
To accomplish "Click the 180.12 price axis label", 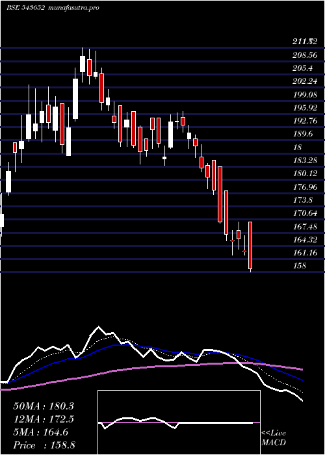I will point(305,174).
